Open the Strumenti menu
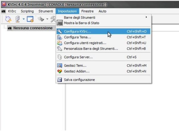The height and width of the screenshot is (131, 179). (46, 11)
